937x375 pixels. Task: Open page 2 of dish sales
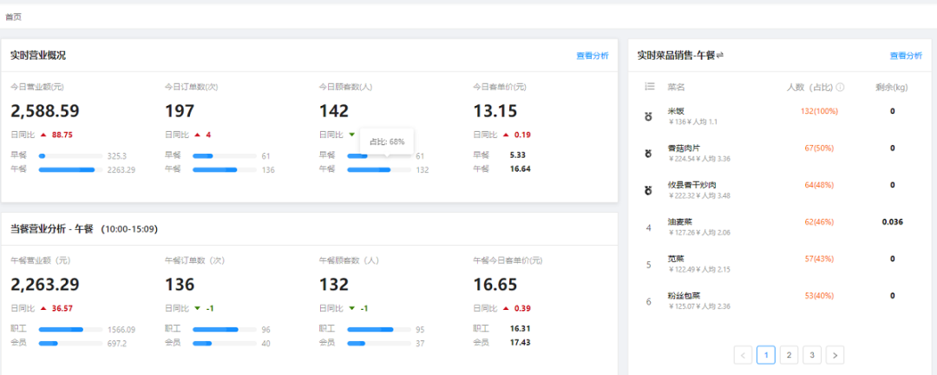(x=789, y=354)
